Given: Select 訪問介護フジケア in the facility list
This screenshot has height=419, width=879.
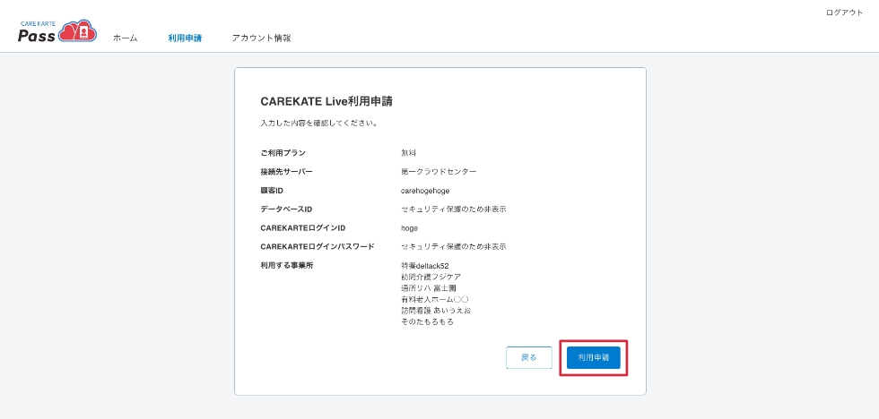Looking at the screenshot, I should 431,277.
